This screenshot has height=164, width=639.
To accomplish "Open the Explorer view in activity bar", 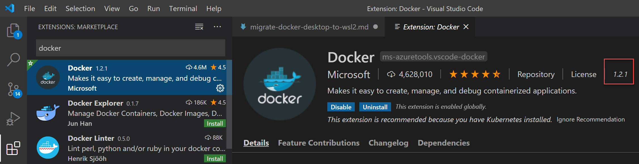I will click(x=13, y=30).
